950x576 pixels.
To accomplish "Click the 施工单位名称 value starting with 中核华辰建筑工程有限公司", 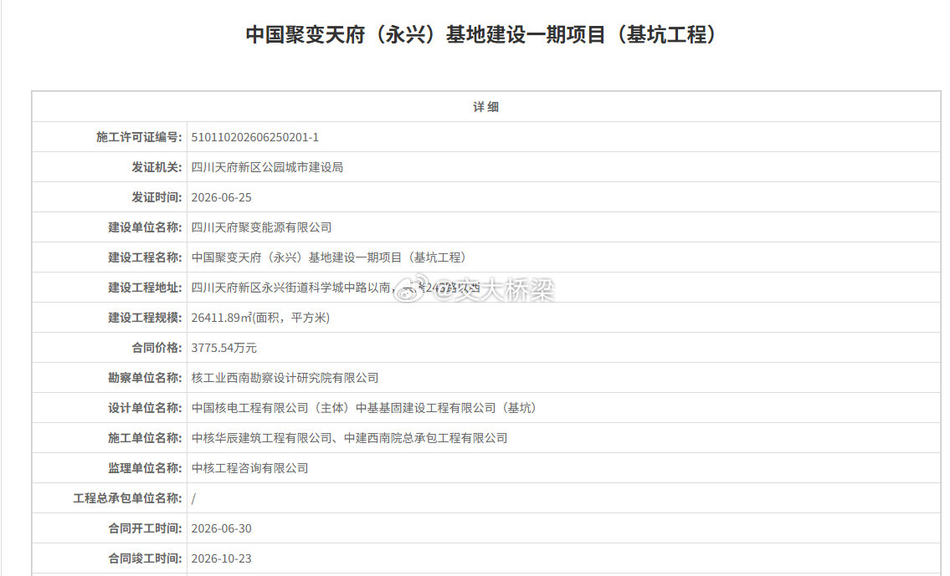I will point(350,438).
